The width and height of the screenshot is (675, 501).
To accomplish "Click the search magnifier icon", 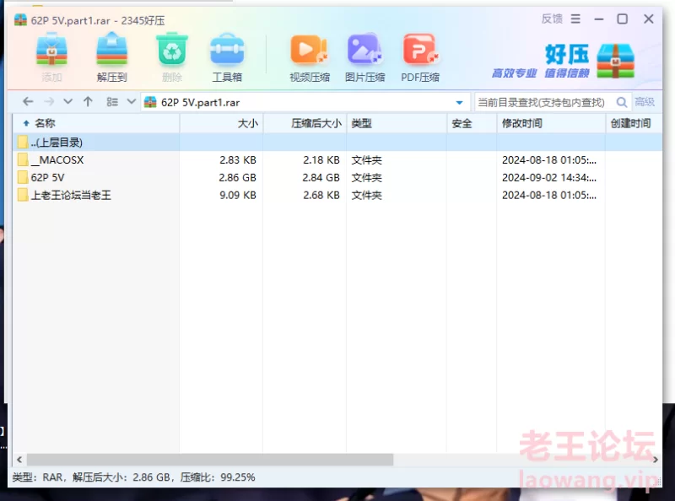I will 622,102.
